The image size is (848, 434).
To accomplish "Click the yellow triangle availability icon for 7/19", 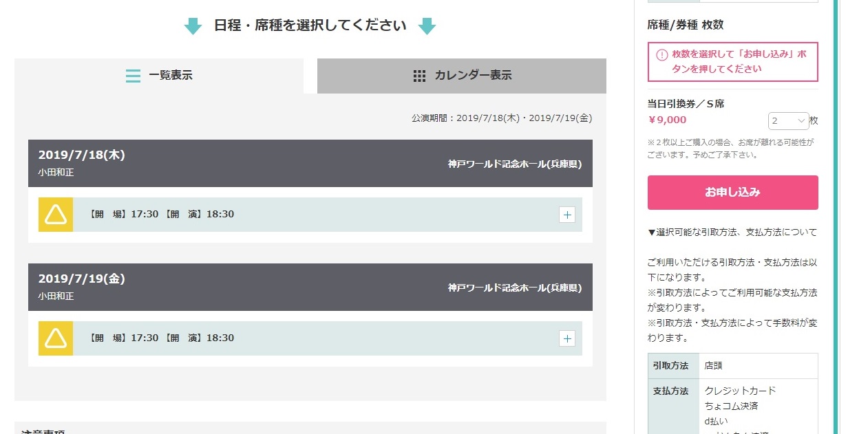I will click(x=56, y=338).
